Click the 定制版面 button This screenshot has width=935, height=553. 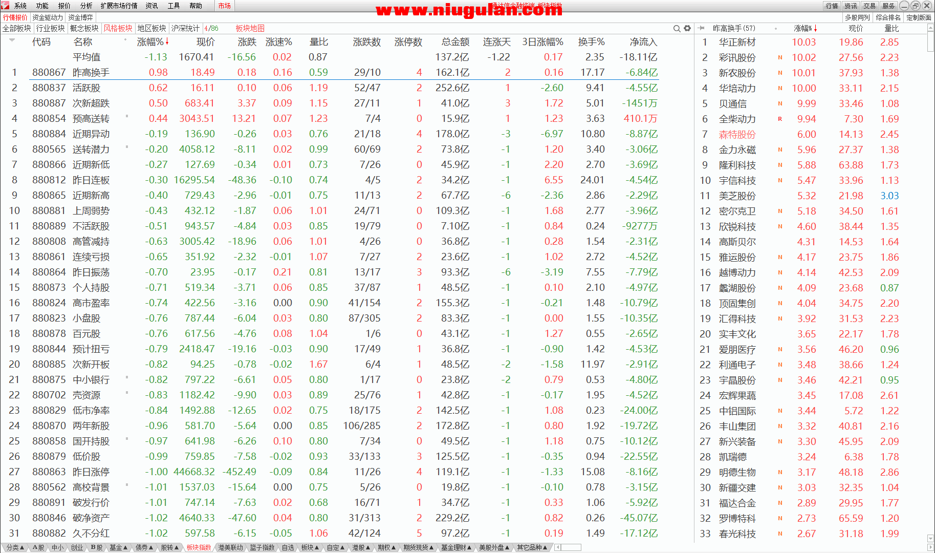(x=919, y=17)
